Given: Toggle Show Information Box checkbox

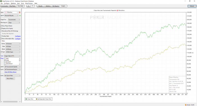Looking at the screenshot, I should (x=1, y=39).
